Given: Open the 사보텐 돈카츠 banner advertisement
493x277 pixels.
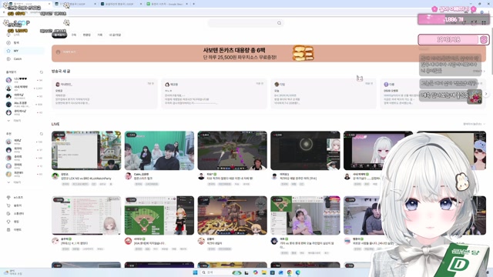Looking at the screenshot, I should tap(269, 53).
